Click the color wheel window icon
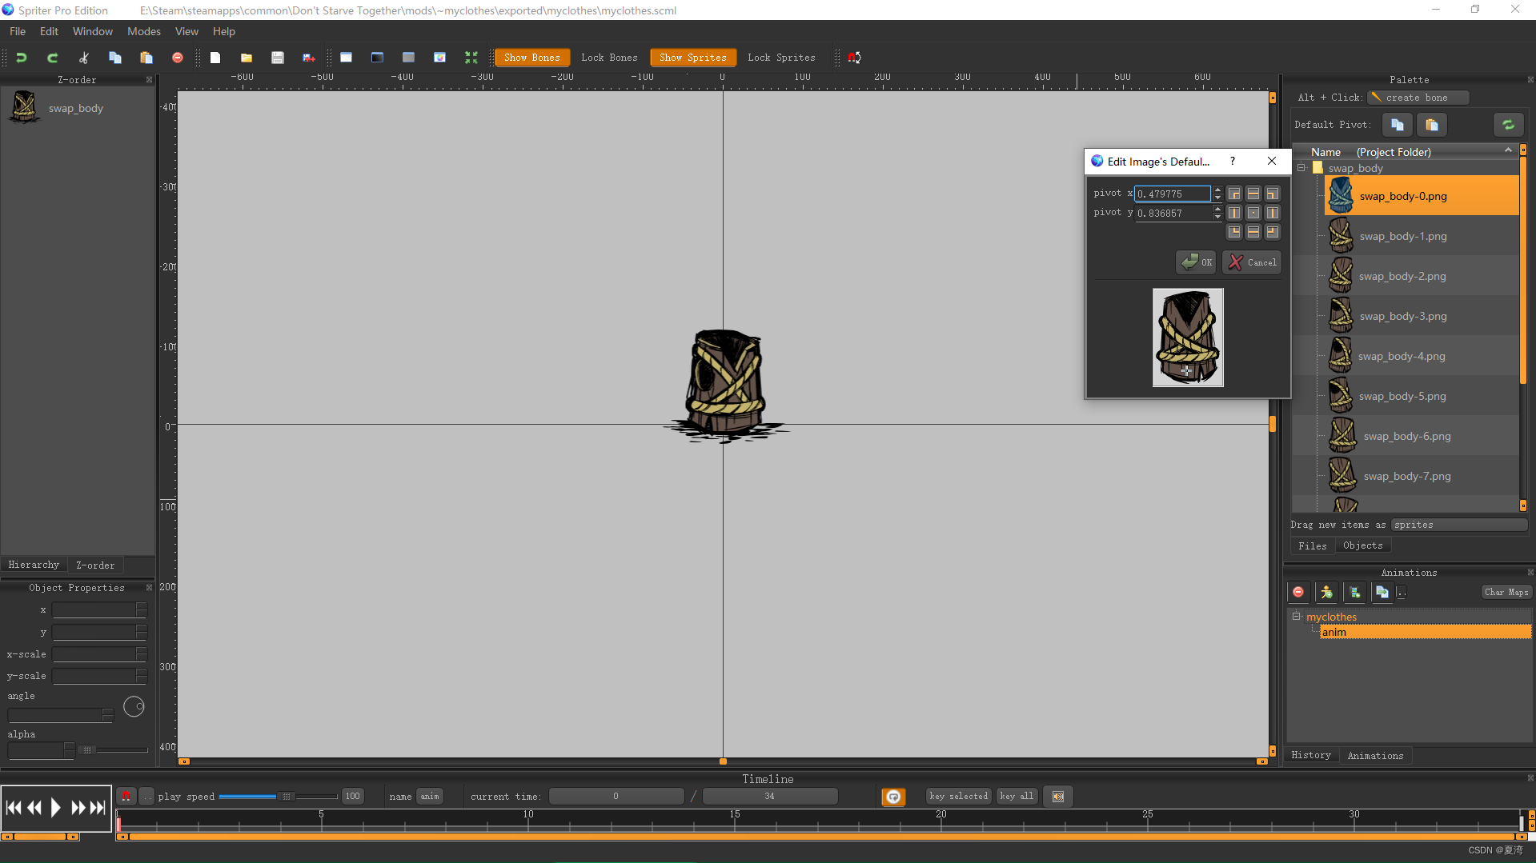Image resolution: width=1536 pixels, height=863 pixels. 439,58
